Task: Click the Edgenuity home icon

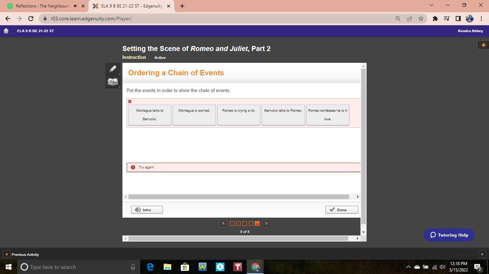Action: click(6, 31)
